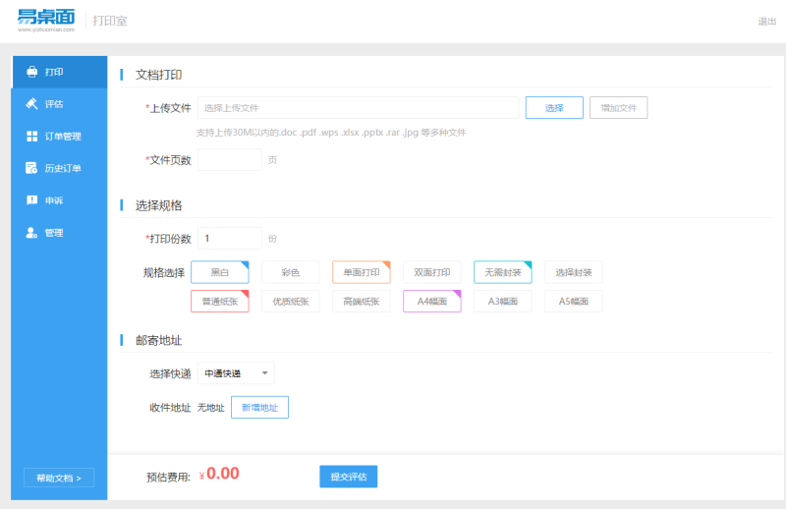Open 帮助文档 help link
Image resolution: width=786 pixels, height=509 pixels.
click(x=59, y=478)
